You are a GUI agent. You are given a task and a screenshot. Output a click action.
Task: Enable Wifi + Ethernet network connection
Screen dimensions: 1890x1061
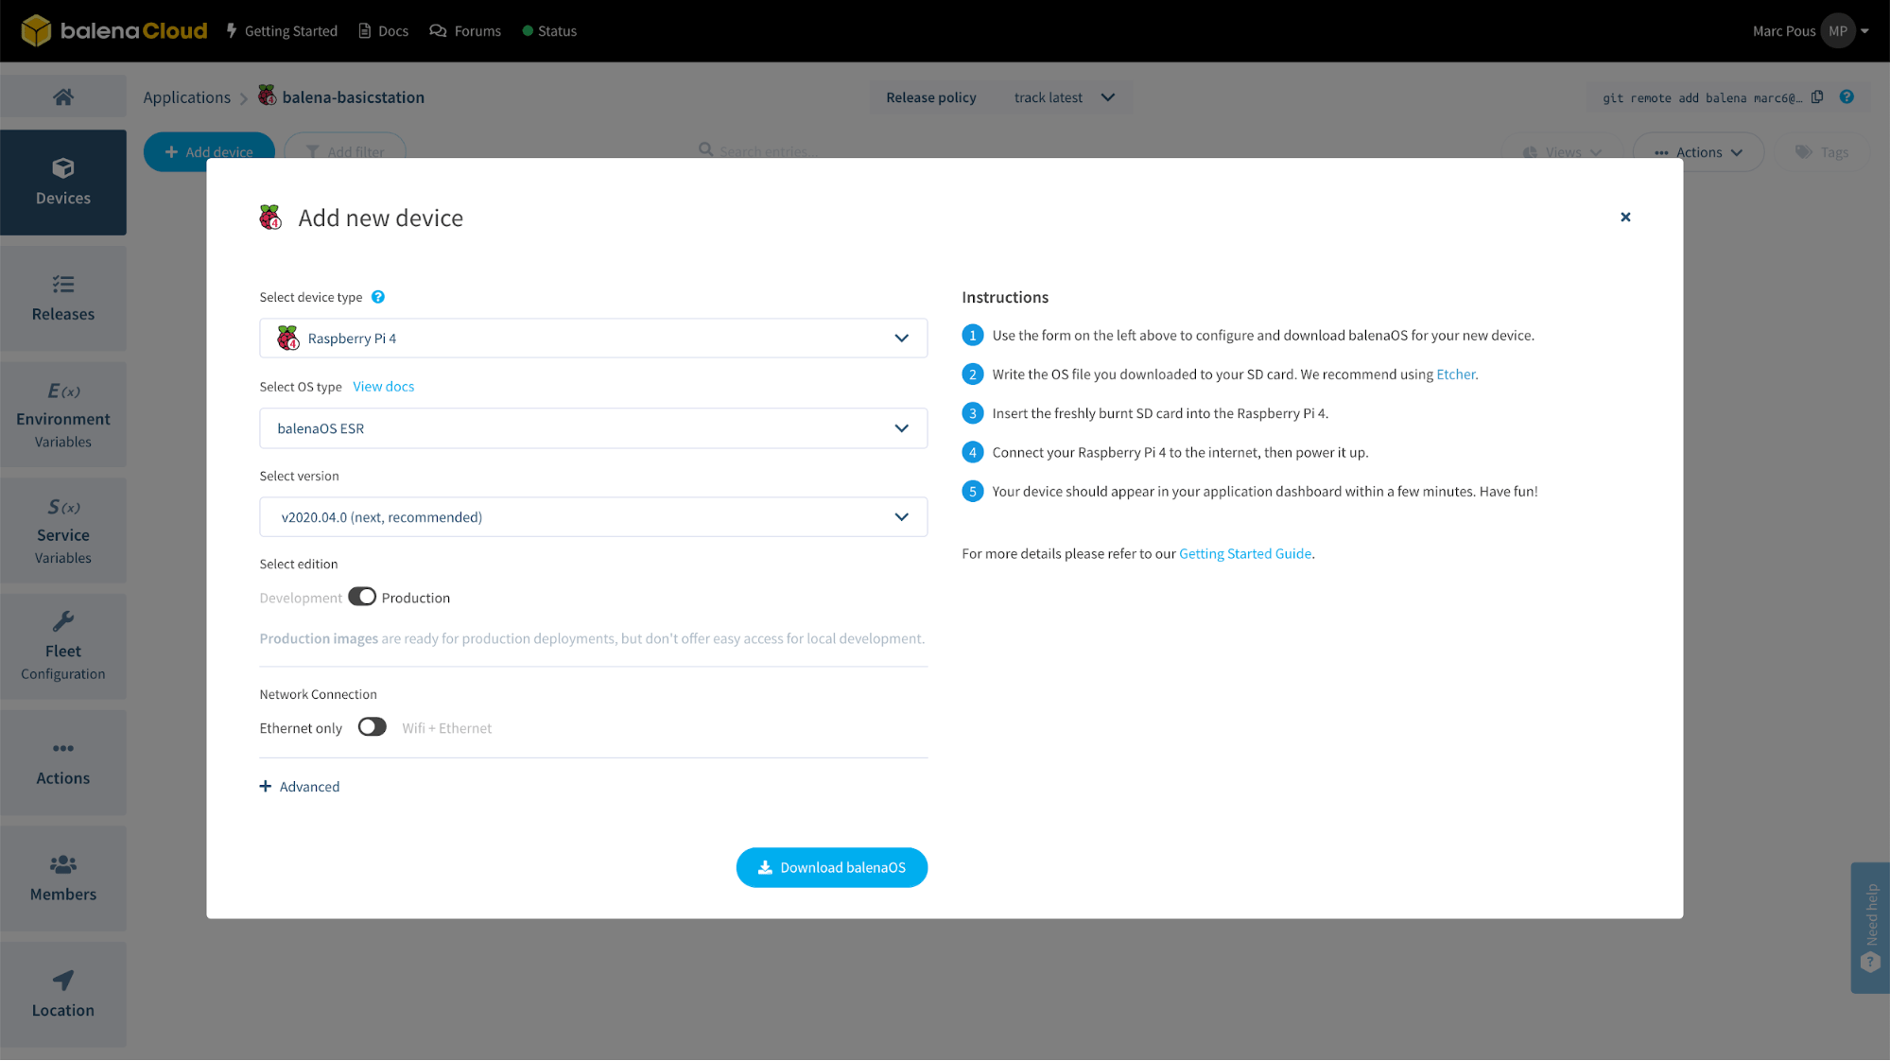pyautogui.click(x=372, y=726)
